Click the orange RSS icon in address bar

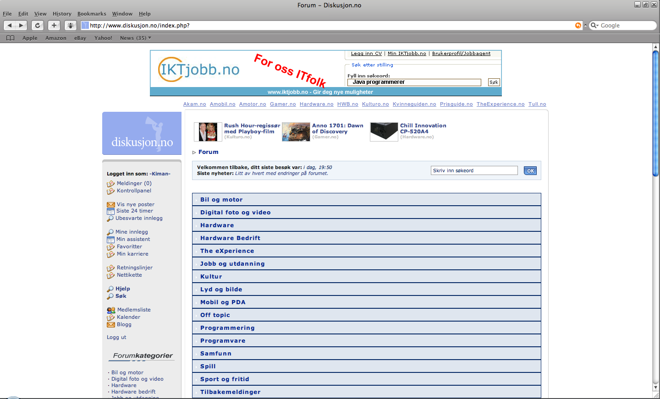(x=578, y=26)
